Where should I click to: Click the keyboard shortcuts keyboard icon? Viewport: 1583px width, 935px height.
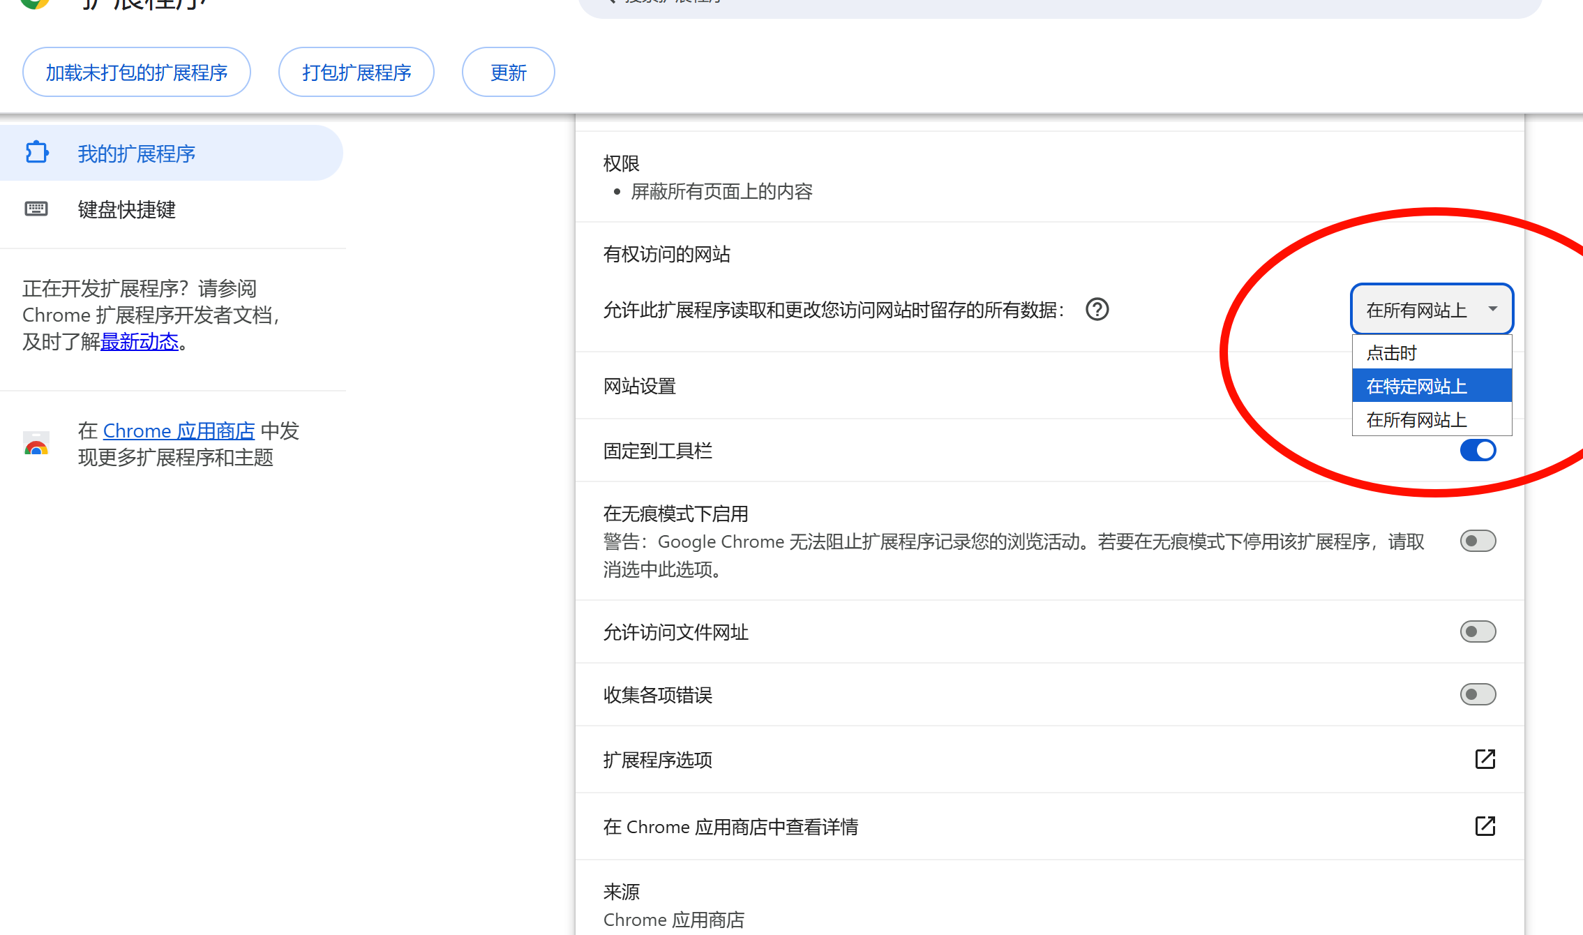36,209
